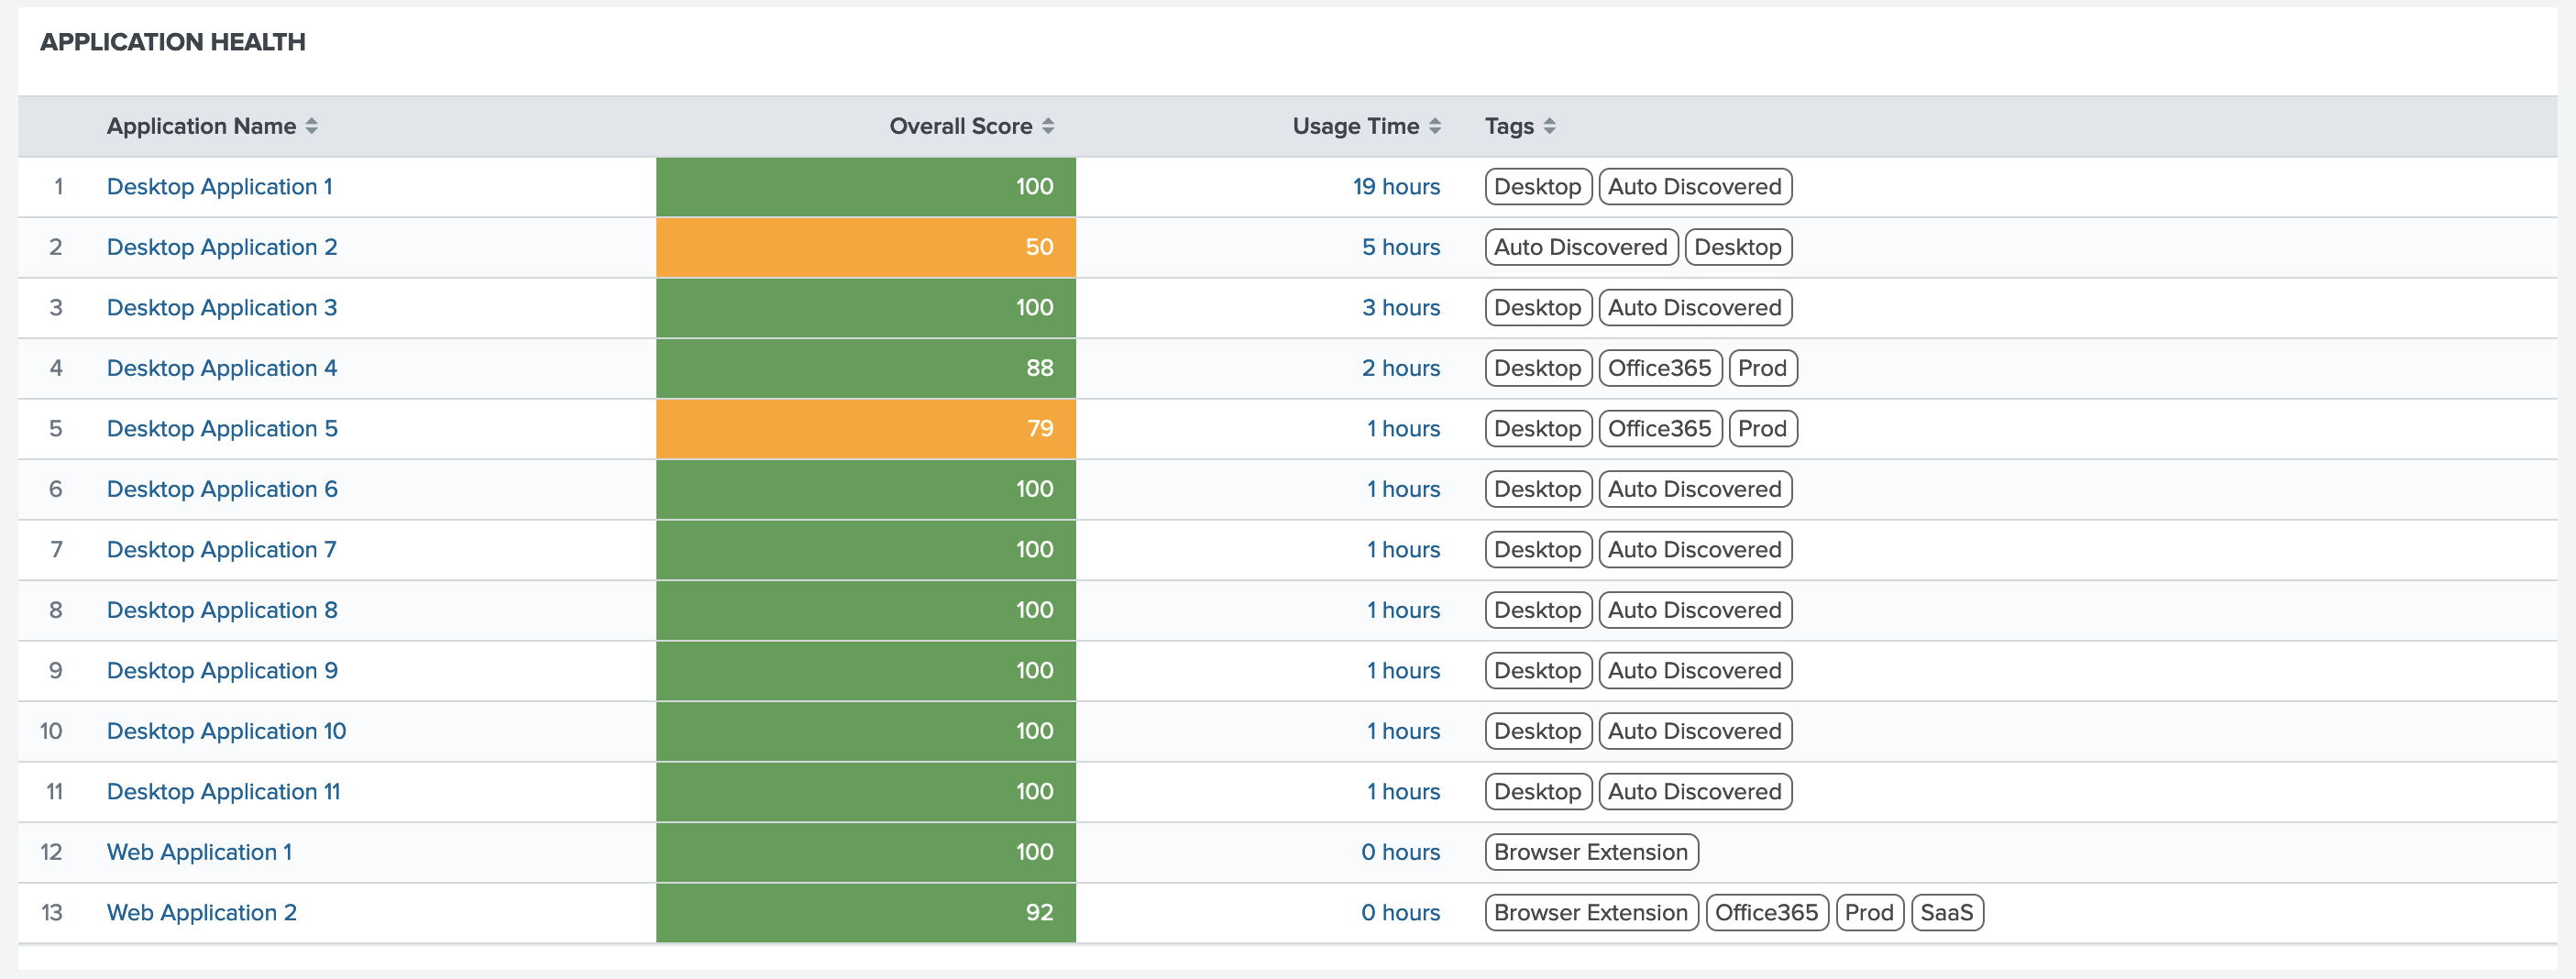
Task: Click the orange score bar showing 50
Action: tap(866, 247)
